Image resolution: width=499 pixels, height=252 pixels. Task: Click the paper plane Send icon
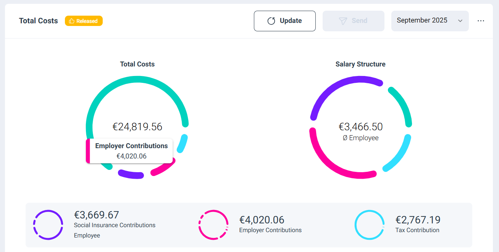click(343, 21)
